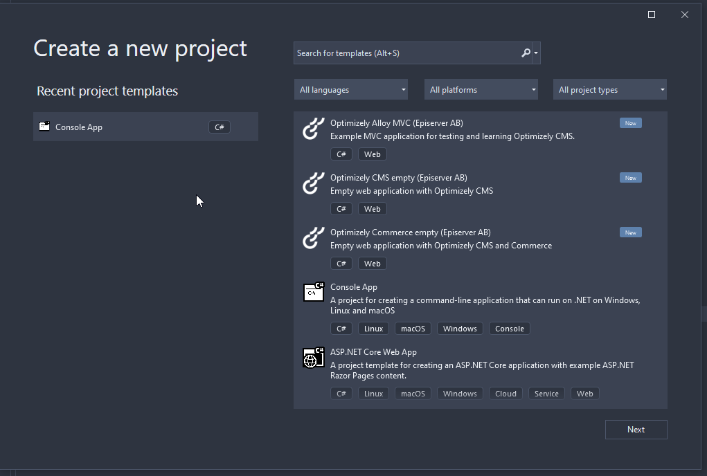
Task: Open the All languages dropdown
Action: (351, 90)
